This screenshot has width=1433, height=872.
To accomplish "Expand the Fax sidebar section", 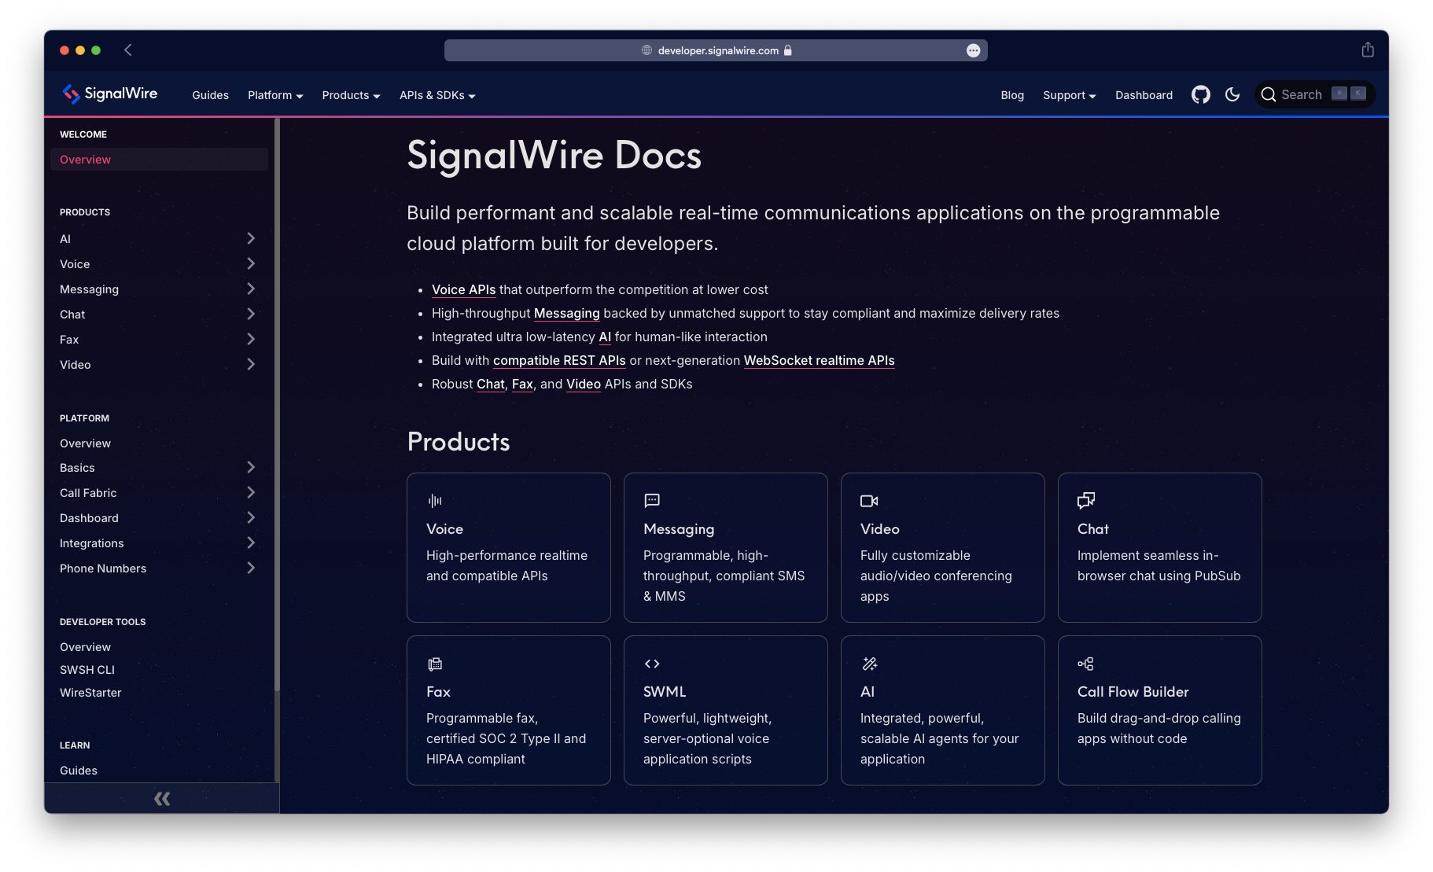I will pyautogui.click(x=251, y=339).
